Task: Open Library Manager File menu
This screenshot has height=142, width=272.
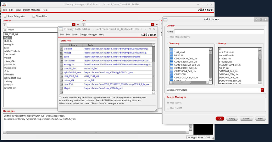Action: point(5,10)
